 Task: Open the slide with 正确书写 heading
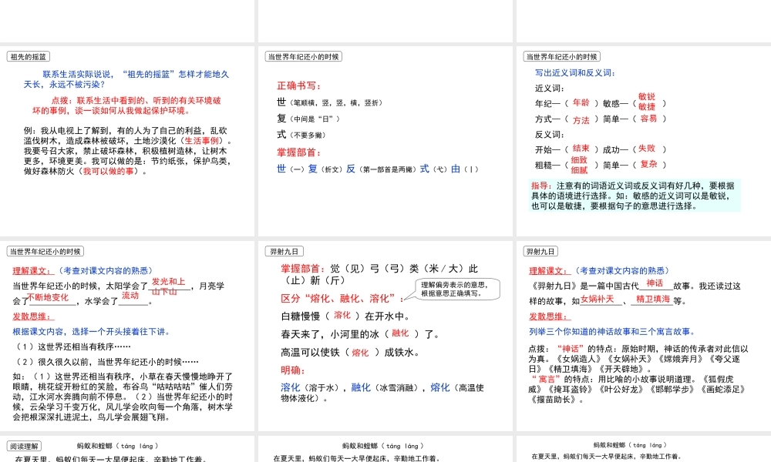385,142
